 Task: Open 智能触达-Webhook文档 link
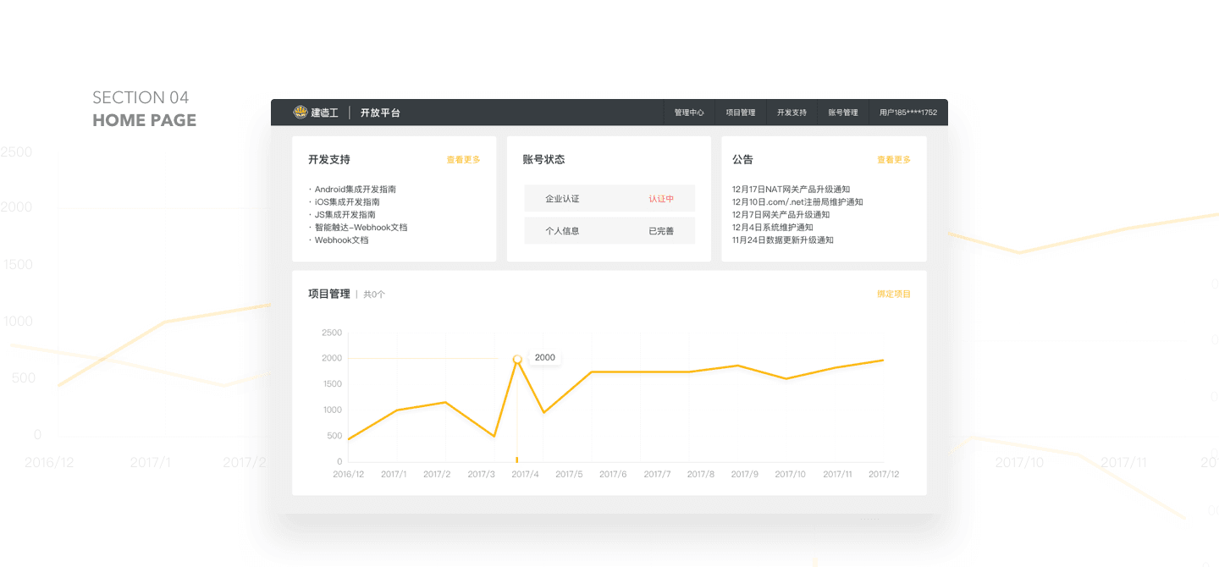click(361, 228)
